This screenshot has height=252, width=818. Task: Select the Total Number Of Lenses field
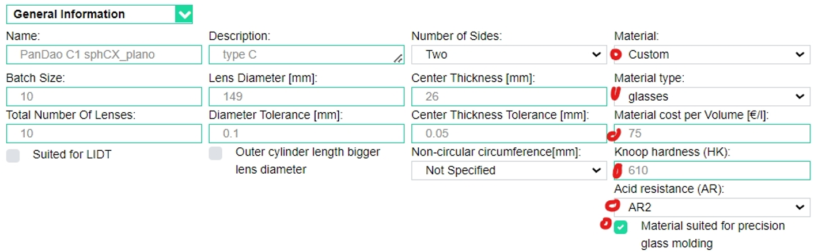click(104, 133)
